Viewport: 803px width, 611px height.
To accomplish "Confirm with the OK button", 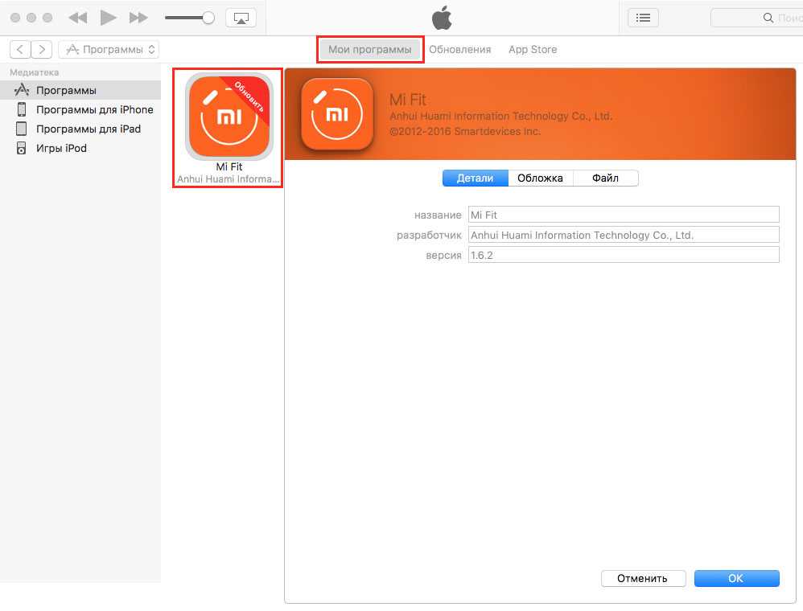I will (736, 578).
